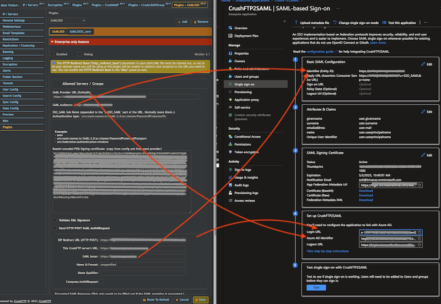Download Federation Metadata XML link

pyautogui.click(x=366, y=200)
